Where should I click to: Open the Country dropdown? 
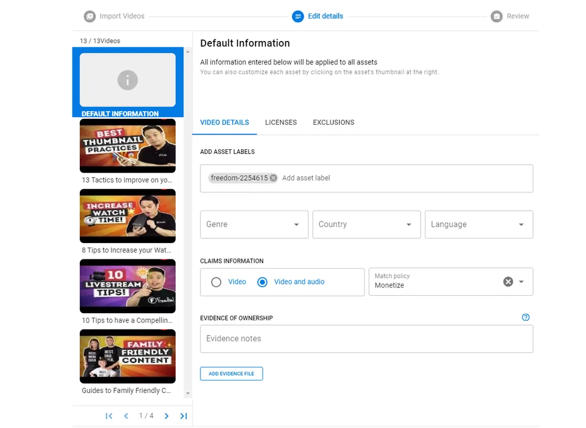(367, 224)
